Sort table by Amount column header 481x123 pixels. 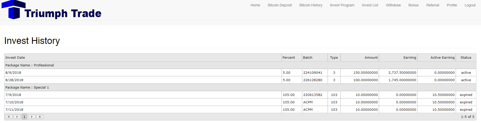pos(371,58)
